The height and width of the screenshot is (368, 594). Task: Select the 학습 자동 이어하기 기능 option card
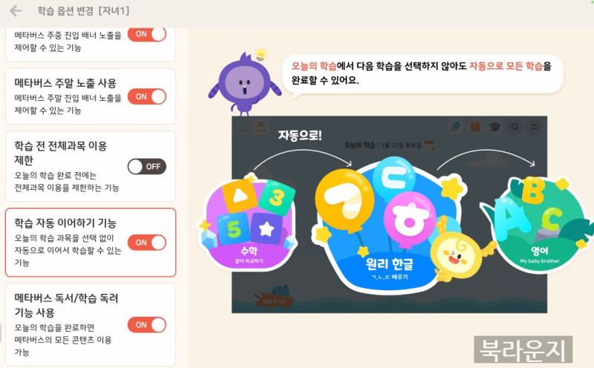[x=91, y=243]
